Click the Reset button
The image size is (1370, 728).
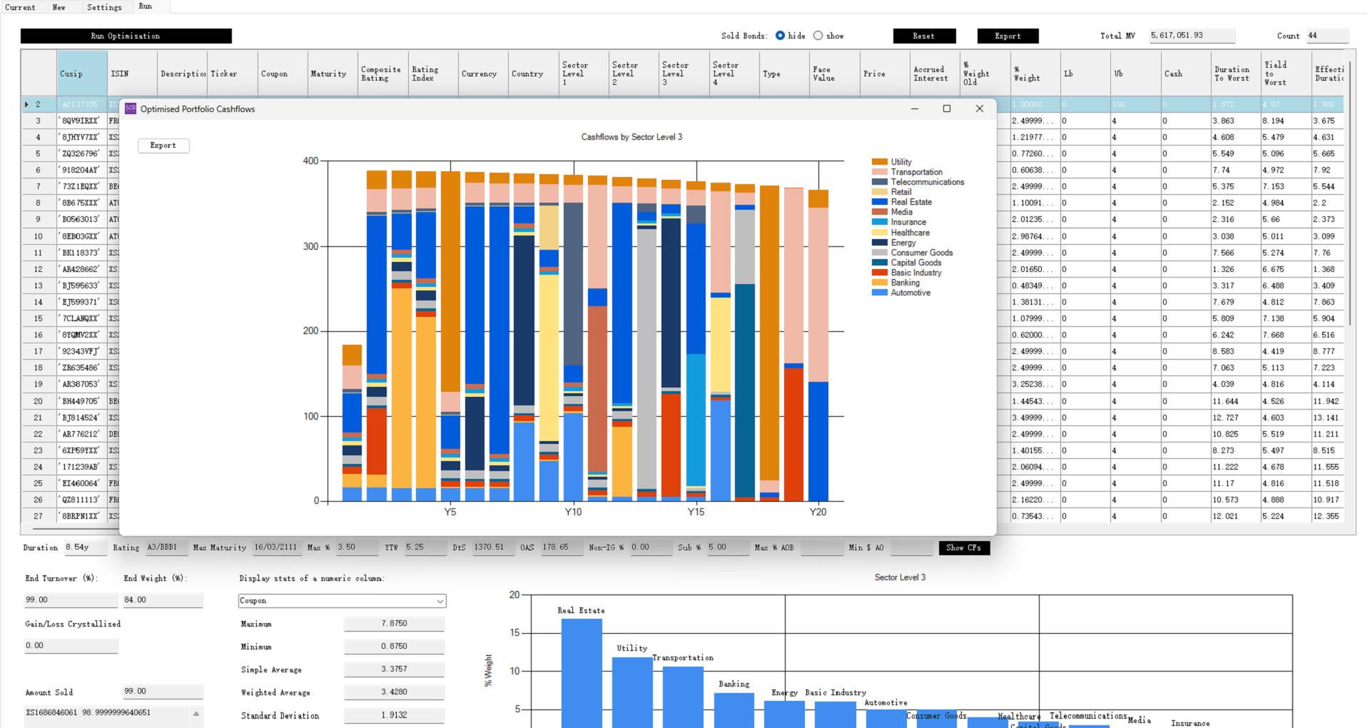(923, 36)
